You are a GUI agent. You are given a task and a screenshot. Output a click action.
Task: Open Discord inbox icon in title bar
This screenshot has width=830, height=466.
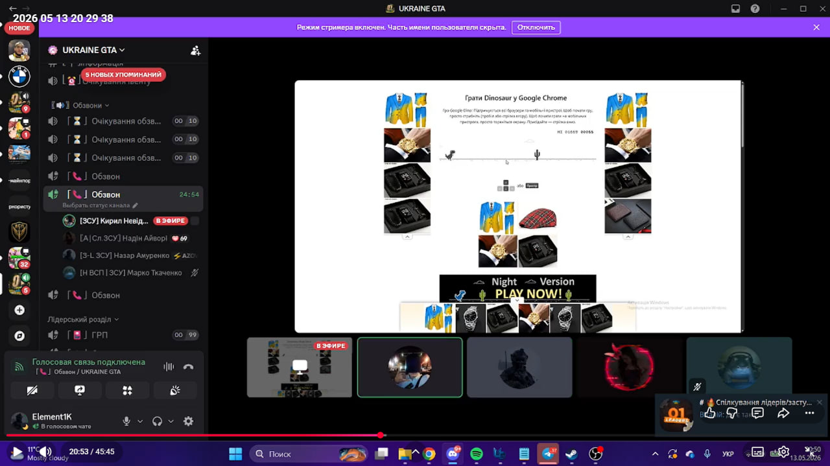coord(735,8)
